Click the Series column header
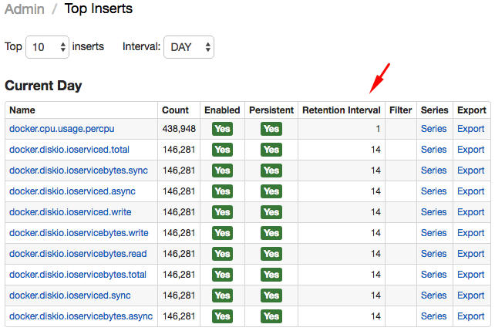The width and height of the screenshot is (495, 331). [x=435, y=110]
